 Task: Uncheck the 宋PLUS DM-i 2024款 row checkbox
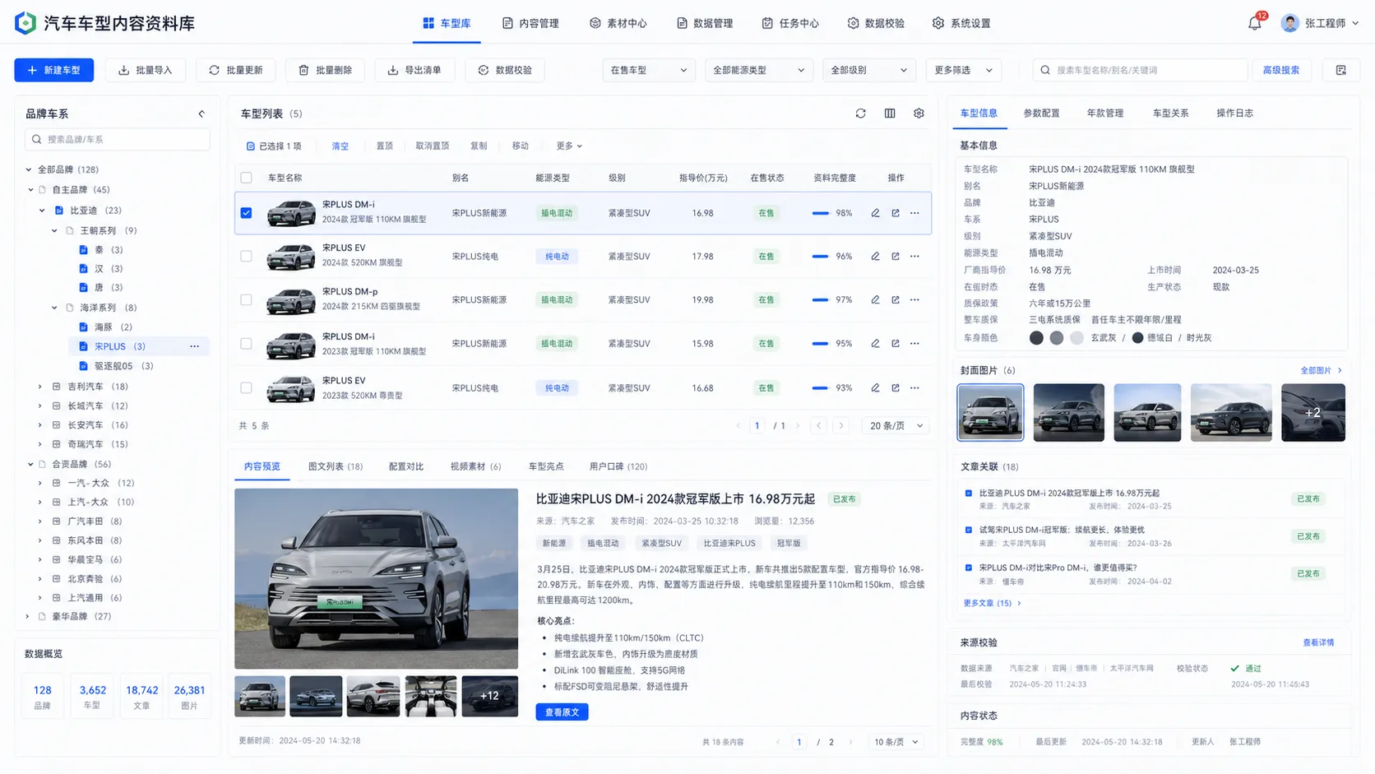click(x=246, y=213)
